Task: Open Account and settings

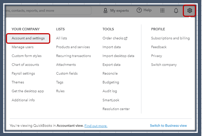Action: [28, 38]
